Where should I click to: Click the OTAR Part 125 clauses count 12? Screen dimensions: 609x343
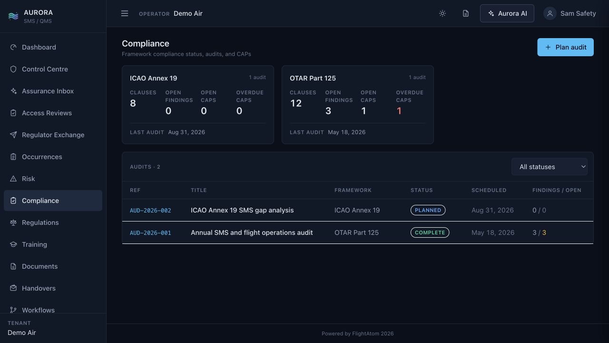pyautogui.click(x=296, y=103)
